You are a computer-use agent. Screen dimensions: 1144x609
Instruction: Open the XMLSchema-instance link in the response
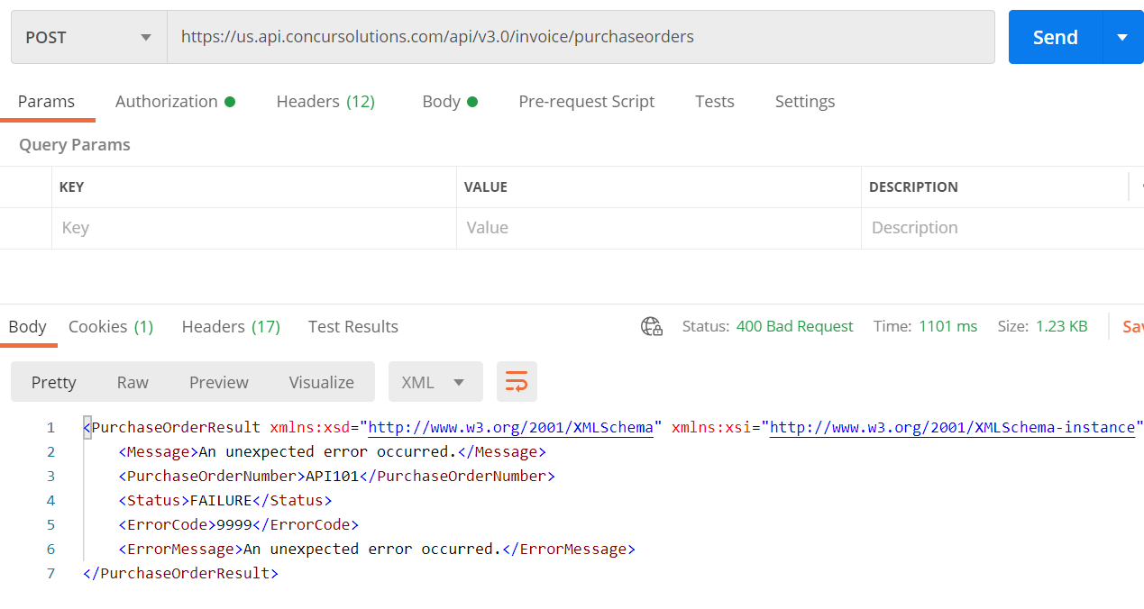pos(952,427)
